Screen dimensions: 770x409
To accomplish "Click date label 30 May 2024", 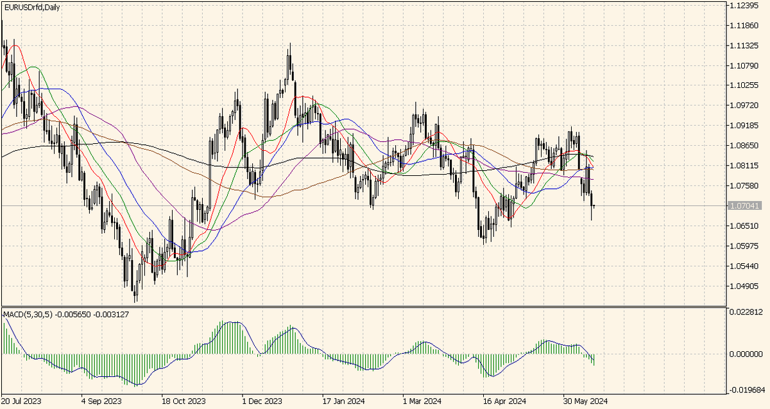I will 585,401.
